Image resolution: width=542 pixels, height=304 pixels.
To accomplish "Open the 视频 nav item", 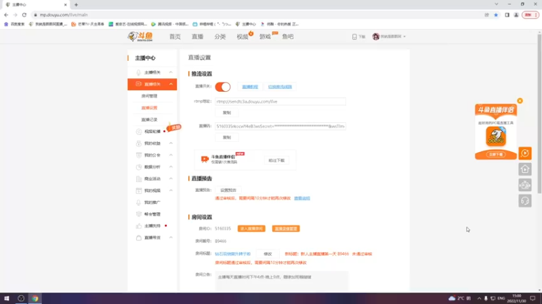I will (243, 36).
